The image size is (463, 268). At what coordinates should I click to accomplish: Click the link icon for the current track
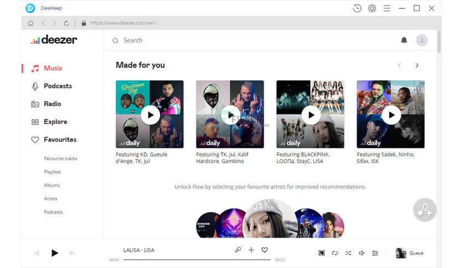click(x=238, y=250)
